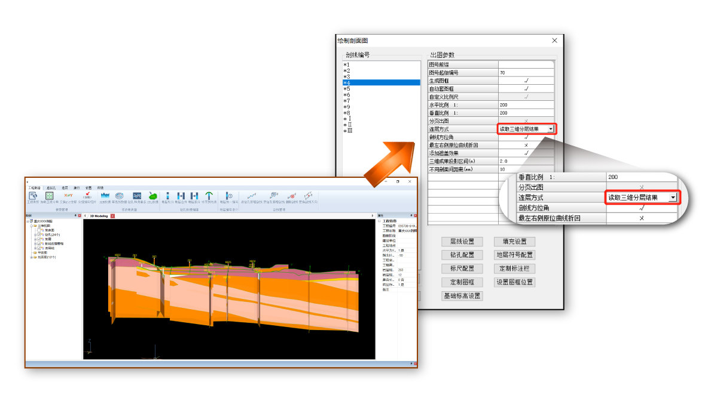
Task: Open the 地层 ribbon tab
Action: (x=65, y=188)
